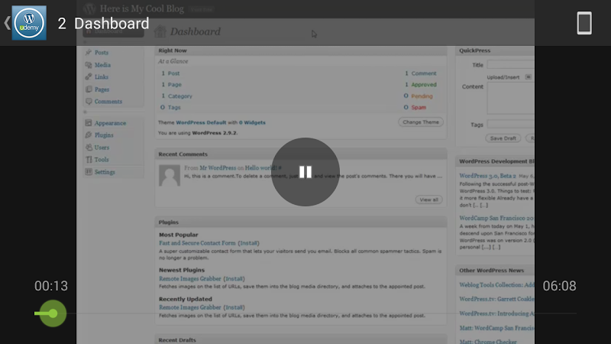Click the total duration 06:08
The width and height of the screenshot is (611, 344).
click(x=559, y=286)
